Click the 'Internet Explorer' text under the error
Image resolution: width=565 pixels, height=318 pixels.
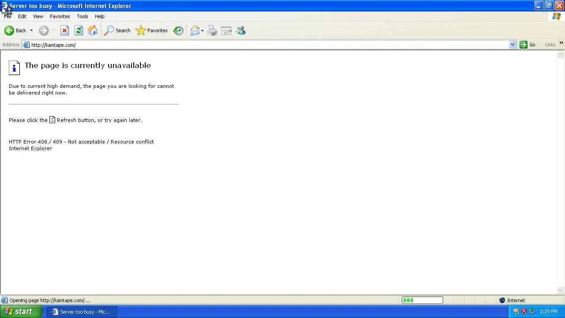(x=30, y=148)
